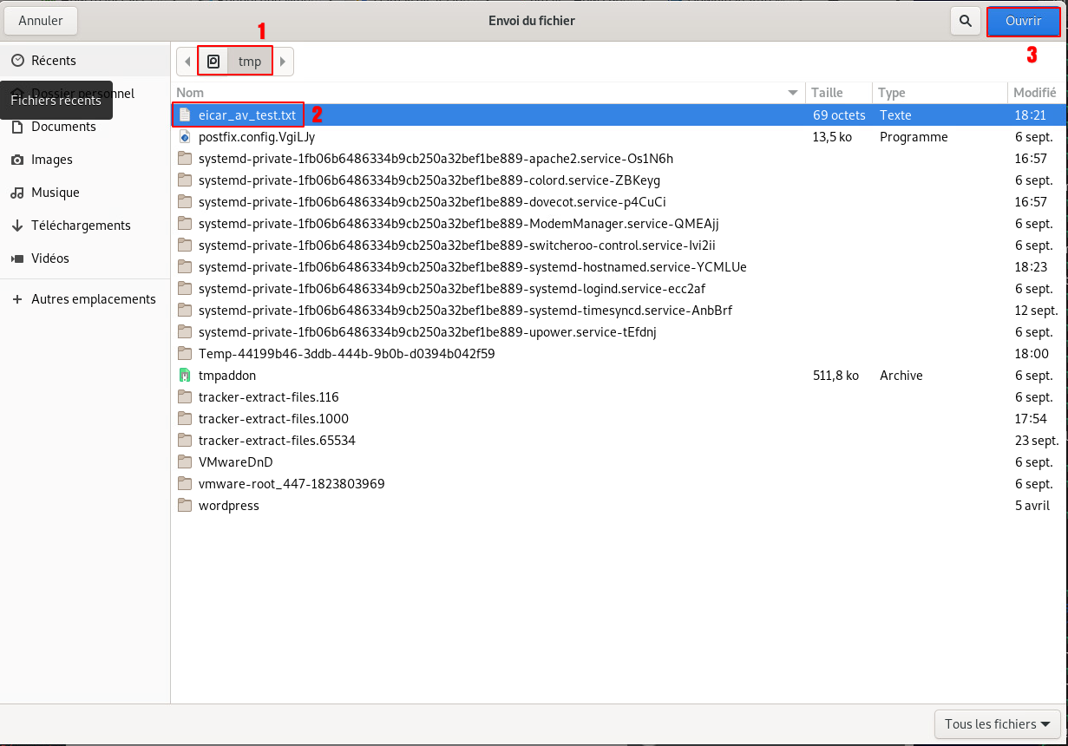Open Images folder in sidebar
The image size is (1068, 746).
pyautogui.click(x=52, y=160)
